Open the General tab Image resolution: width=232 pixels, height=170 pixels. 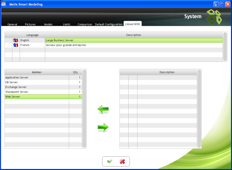(x=12, y=24)
